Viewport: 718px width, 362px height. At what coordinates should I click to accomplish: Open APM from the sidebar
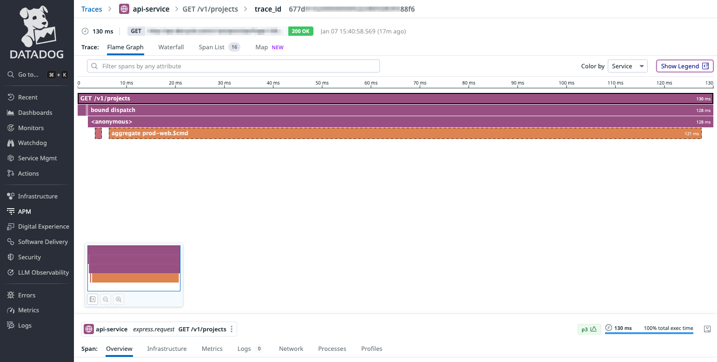(24, 211)
